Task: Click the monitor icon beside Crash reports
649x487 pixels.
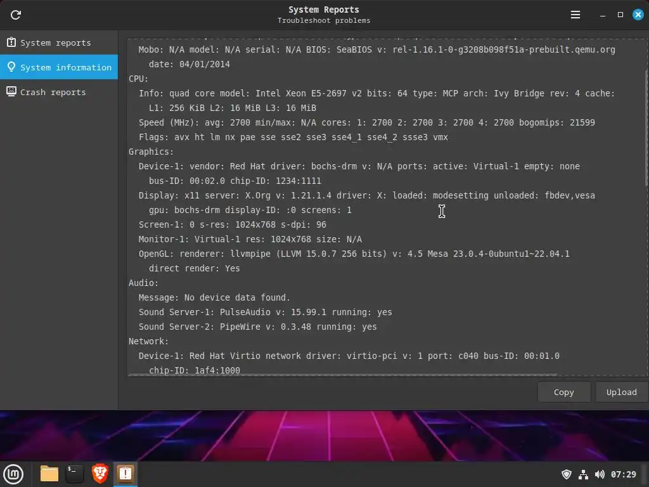Action: [x=11, y=91]
